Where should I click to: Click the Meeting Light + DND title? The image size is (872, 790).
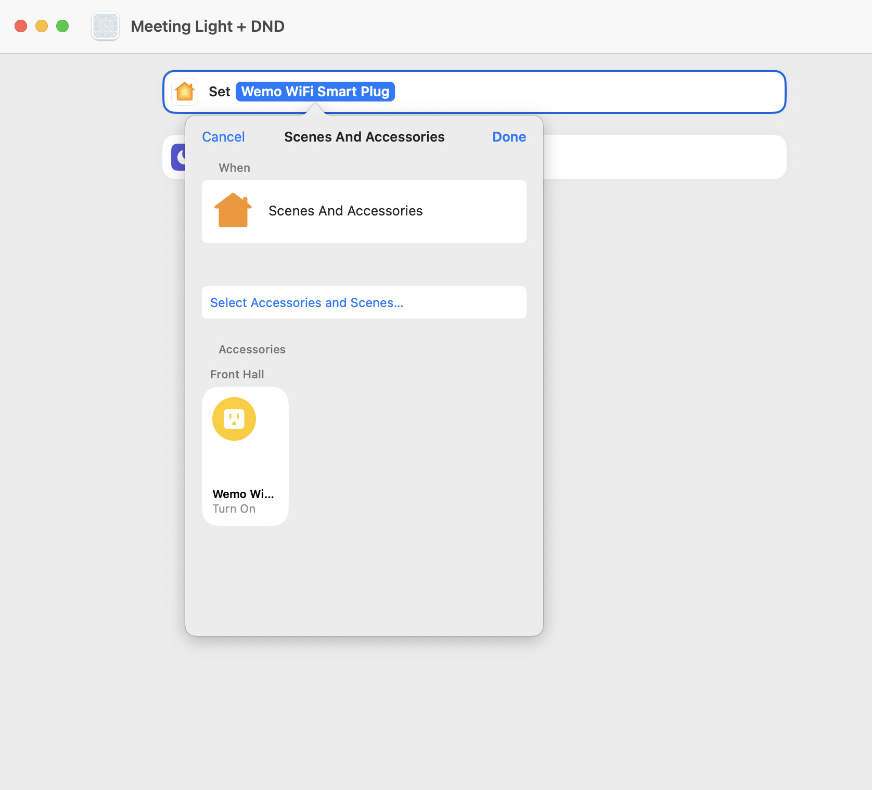(208, 26)
